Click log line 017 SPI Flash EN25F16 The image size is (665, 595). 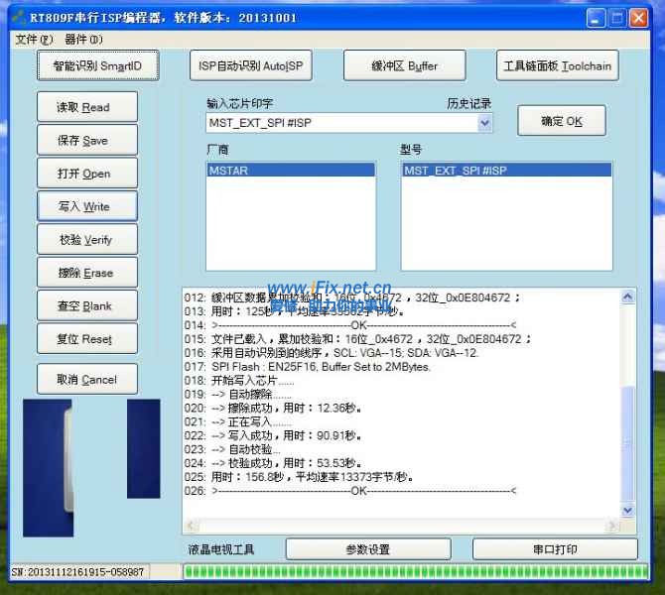pos(308,367)
